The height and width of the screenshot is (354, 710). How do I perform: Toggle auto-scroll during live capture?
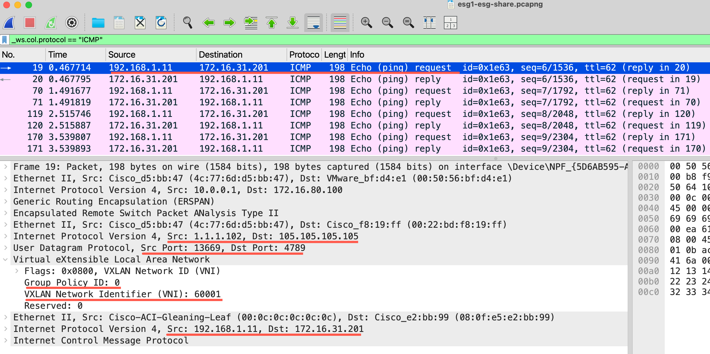[314, 23]
